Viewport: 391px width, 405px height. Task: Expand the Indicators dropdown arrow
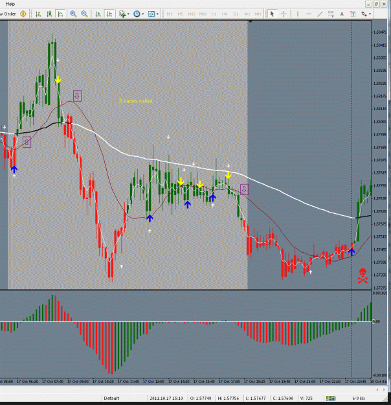coord(128,14)
